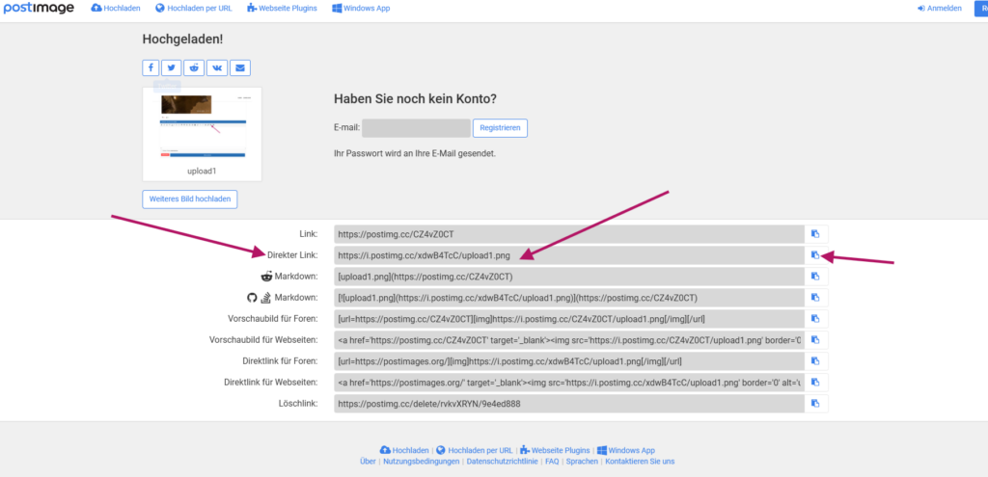
Task: Open Webseite Plugins in top navigation
Action: coord(284,8)
